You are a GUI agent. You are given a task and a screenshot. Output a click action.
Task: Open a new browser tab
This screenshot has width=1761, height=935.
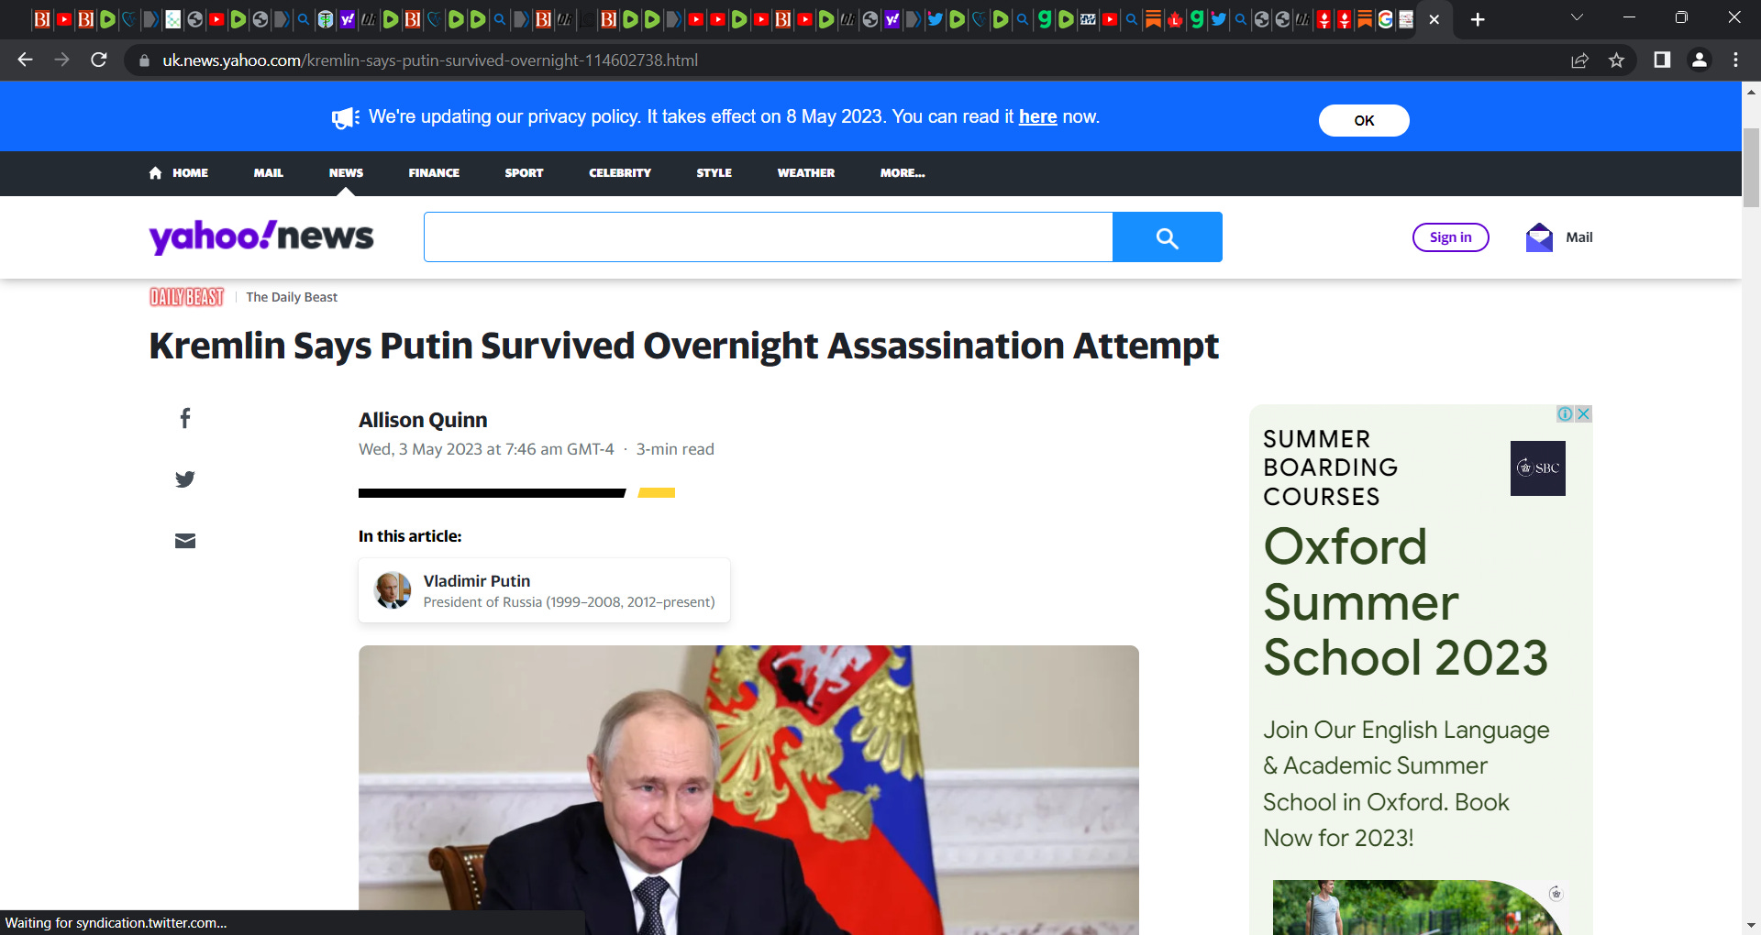(1477, 19)
